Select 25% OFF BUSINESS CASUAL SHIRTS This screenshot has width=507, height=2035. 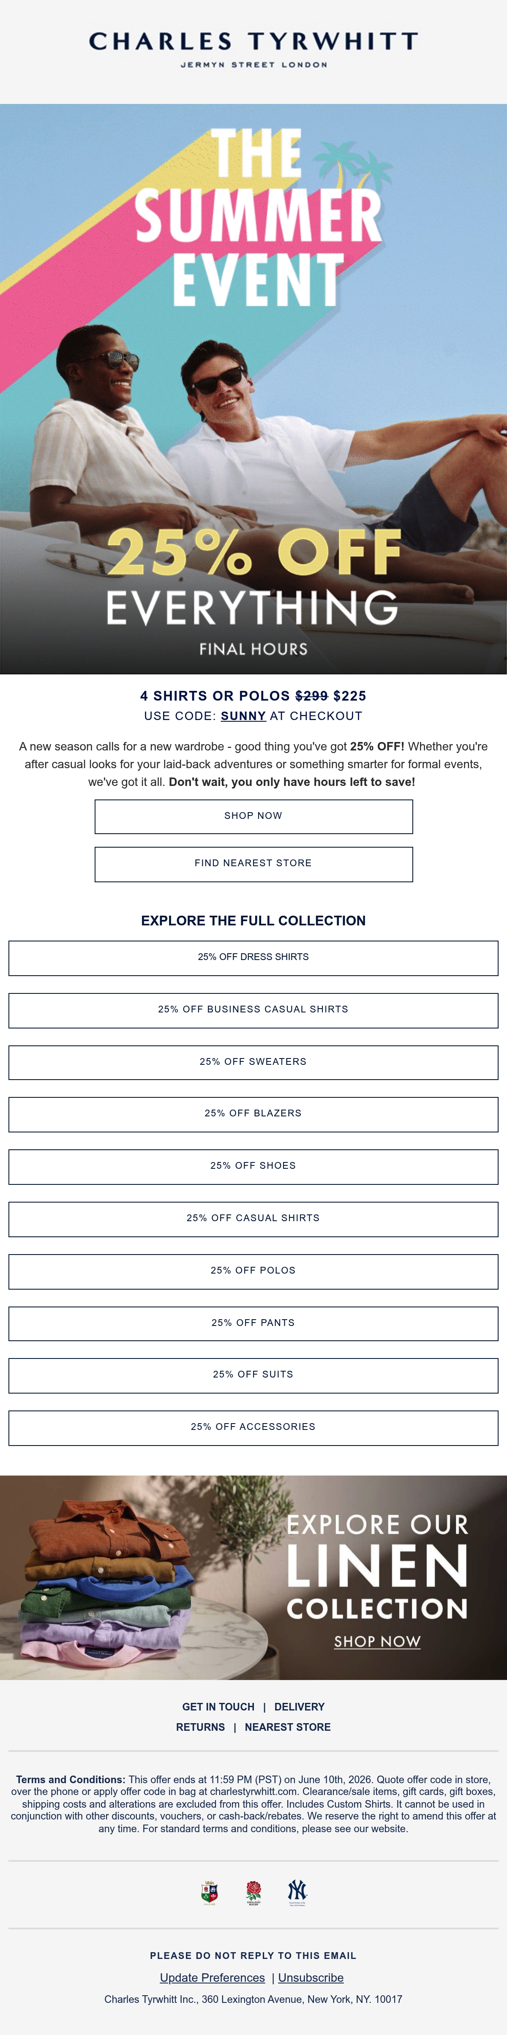pyautogui.click(x=253, y=1009)
